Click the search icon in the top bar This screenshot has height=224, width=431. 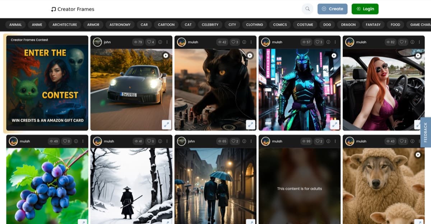(307, 9)
